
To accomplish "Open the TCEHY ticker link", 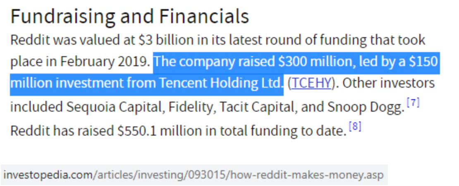I will [x=311, y=83].
